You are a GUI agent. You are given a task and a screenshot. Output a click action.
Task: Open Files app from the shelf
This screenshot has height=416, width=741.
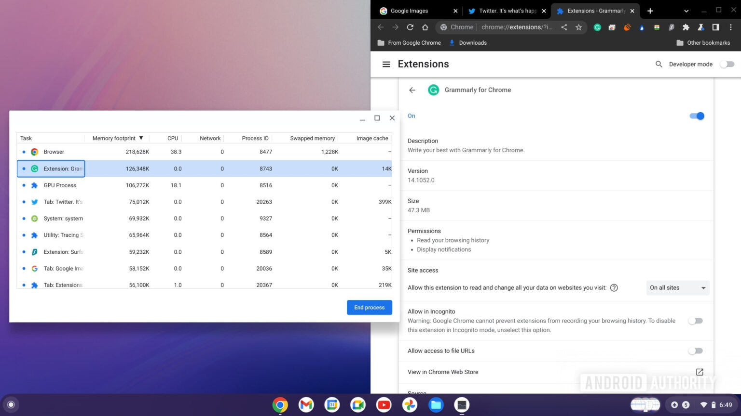click(x=436, y=405)
